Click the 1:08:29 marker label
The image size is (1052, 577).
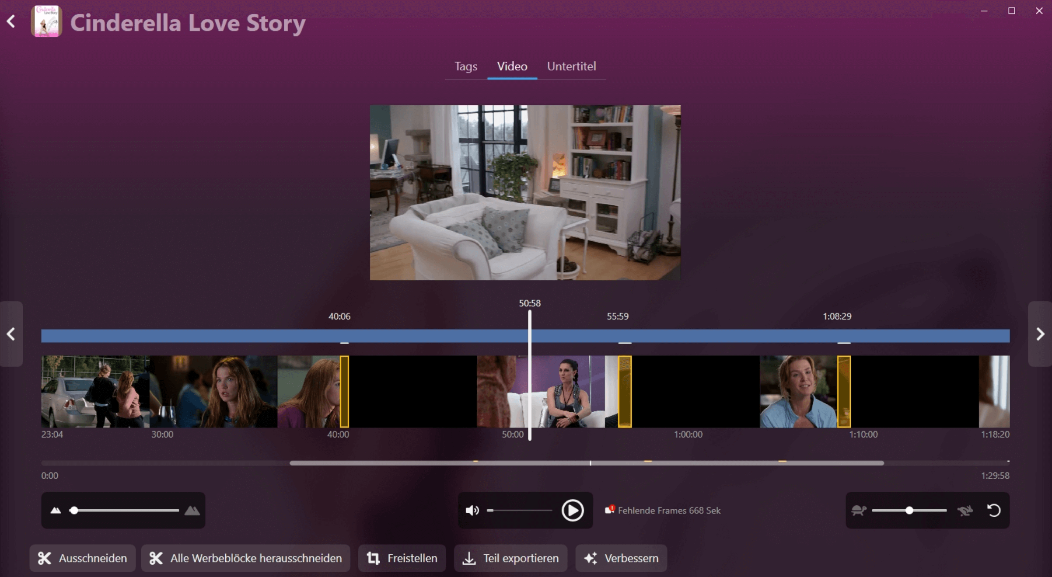837,316
